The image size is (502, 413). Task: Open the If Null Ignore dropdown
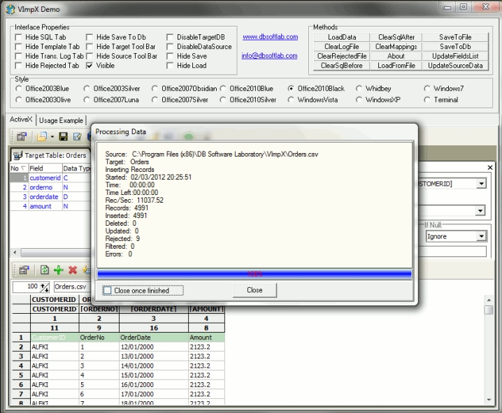481,237
